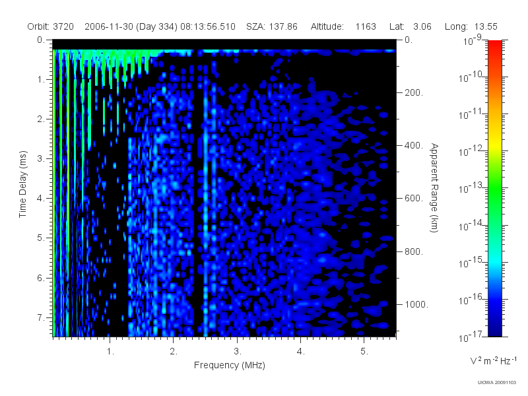Click the 600. apparent range tick label
The image size is (528, 396).
coord(414,199)
